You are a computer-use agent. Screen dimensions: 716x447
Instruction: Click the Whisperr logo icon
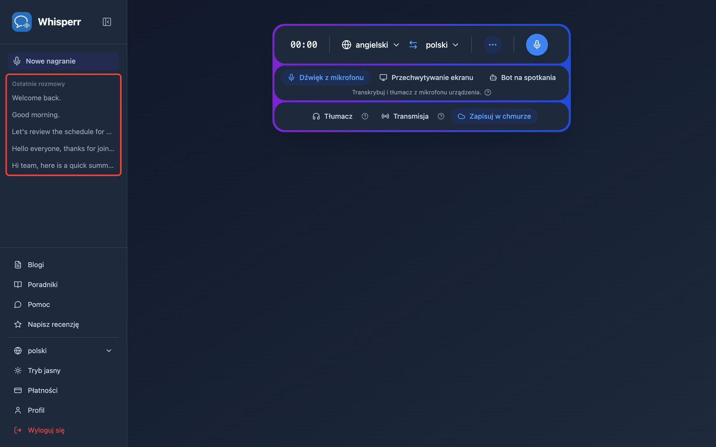pos(21,22)
